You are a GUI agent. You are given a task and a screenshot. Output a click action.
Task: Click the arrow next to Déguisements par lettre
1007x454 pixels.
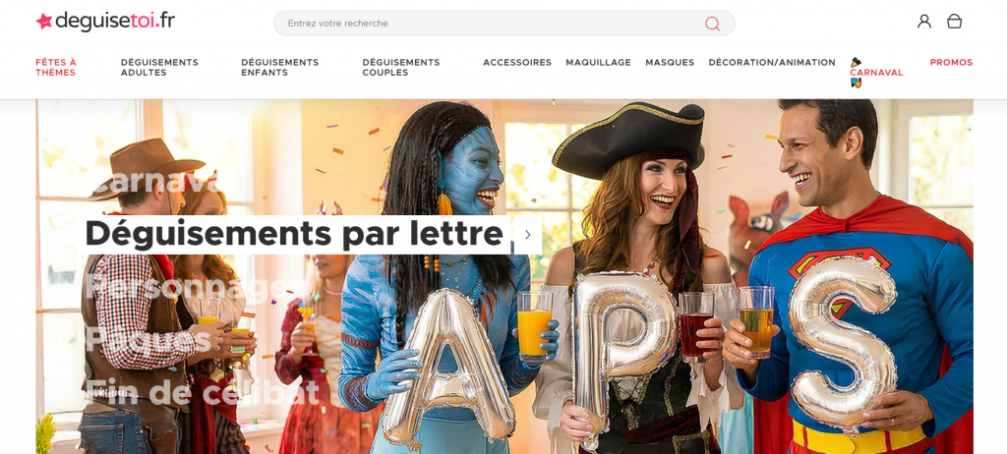point(527,235)
